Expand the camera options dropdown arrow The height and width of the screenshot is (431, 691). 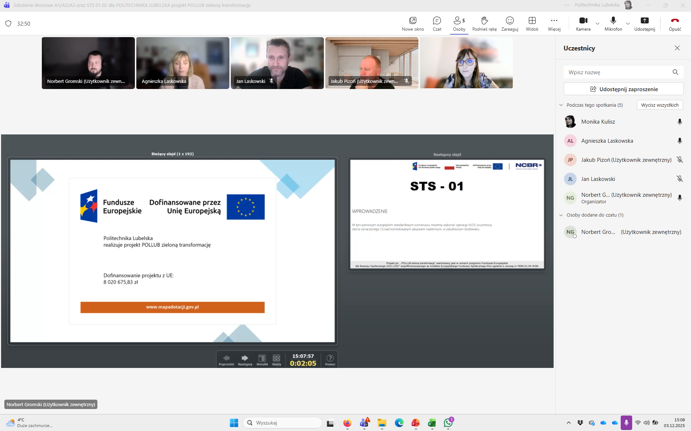coord(598,24)
